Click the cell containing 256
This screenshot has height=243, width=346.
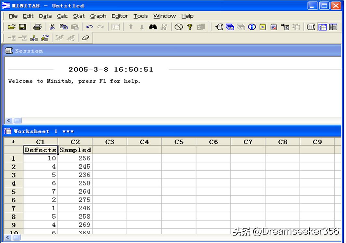[x=75, y=158]
